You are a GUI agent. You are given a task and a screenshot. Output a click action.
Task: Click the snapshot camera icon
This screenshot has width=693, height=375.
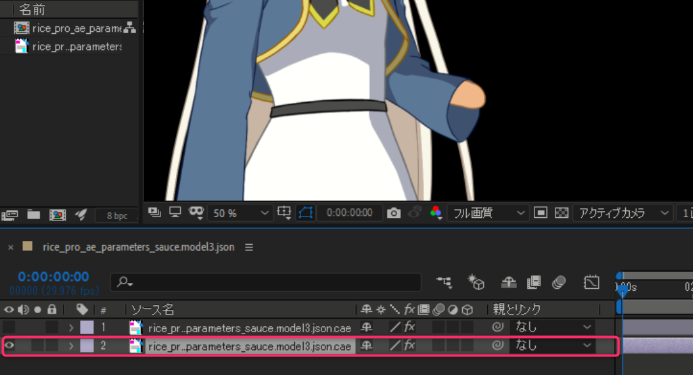click(394, 213)
